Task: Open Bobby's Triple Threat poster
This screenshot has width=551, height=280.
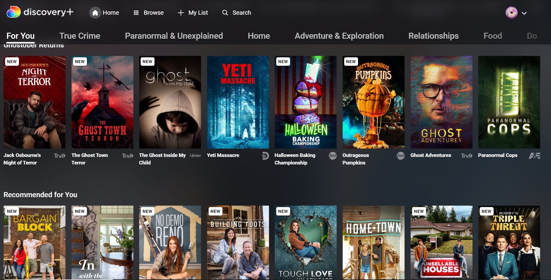Action: (509, 242)
